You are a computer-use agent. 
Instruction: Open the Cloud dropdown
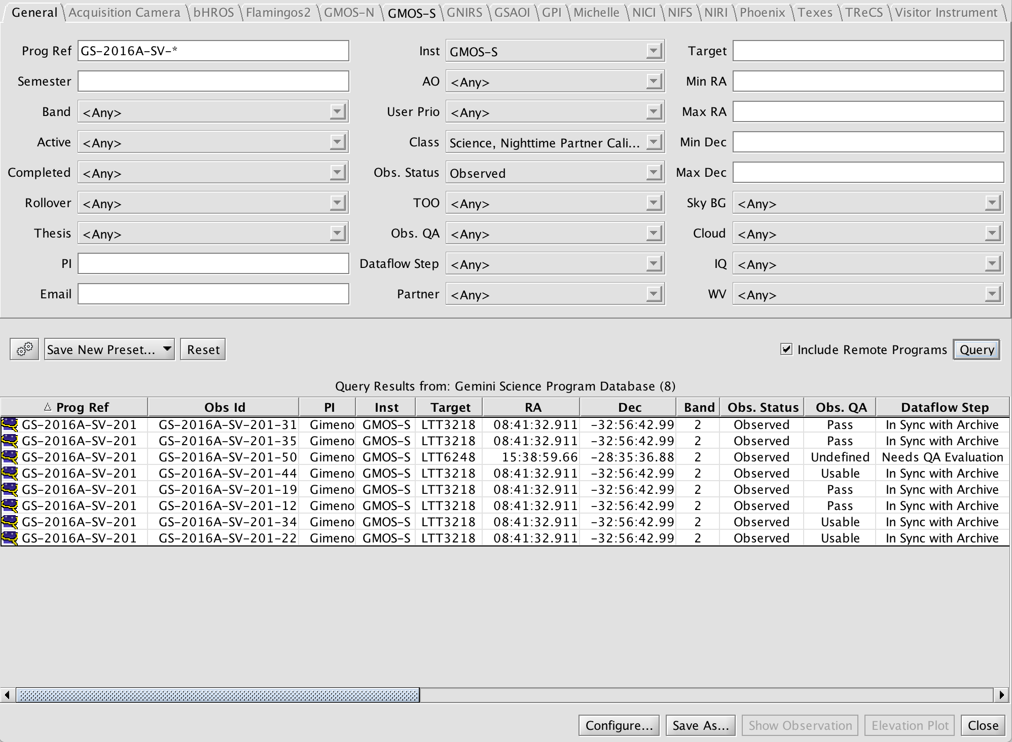tap(868, 233)
